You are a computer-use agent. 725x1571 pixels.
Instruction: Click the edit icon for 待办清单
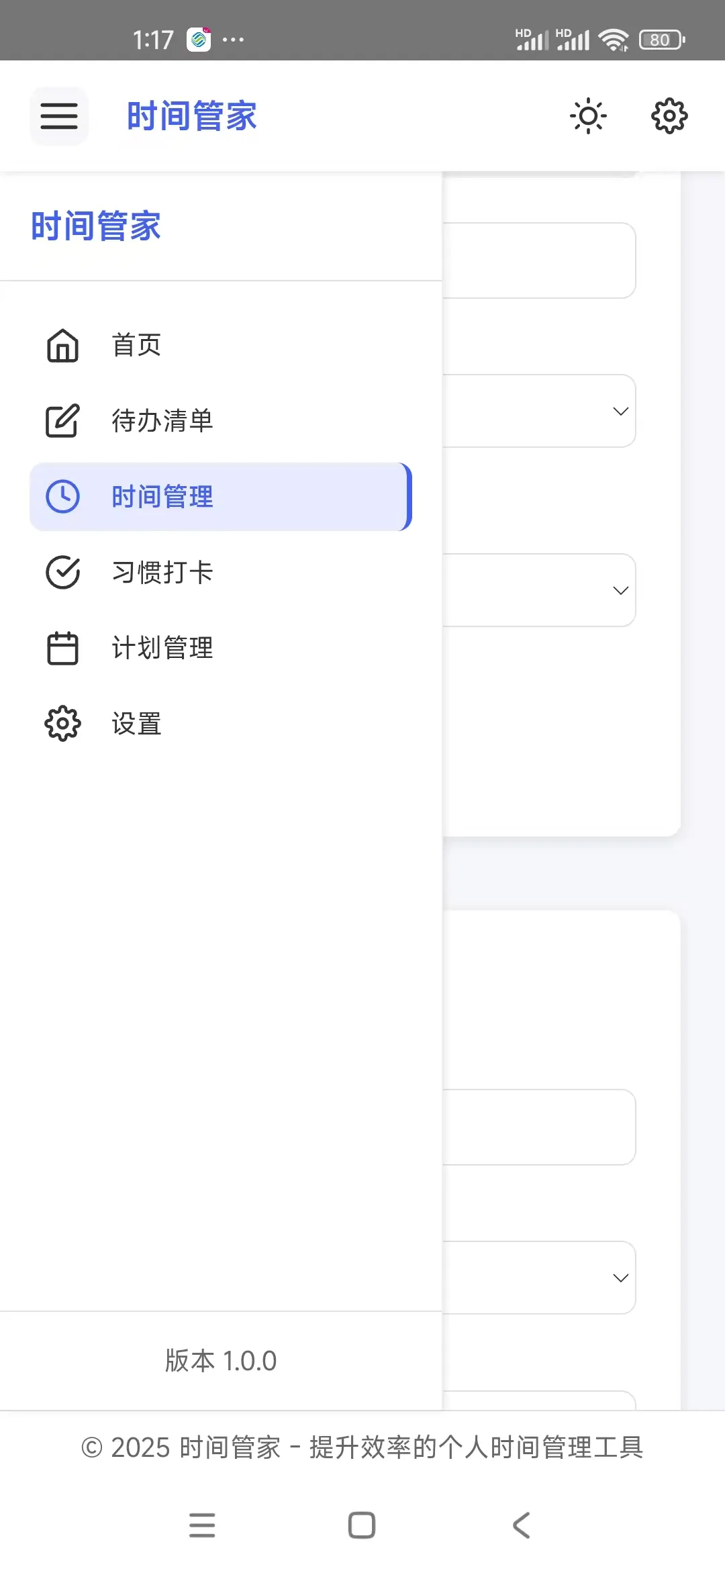pyautogui.click(x=62, y=421)
